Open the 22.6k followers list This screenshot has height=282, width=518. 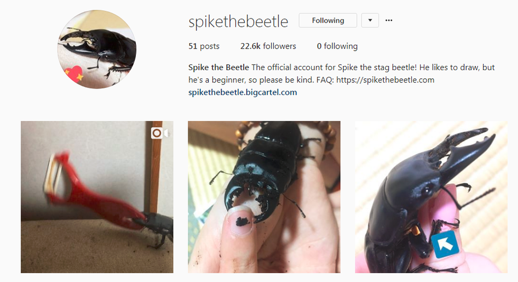click(268, 46)
